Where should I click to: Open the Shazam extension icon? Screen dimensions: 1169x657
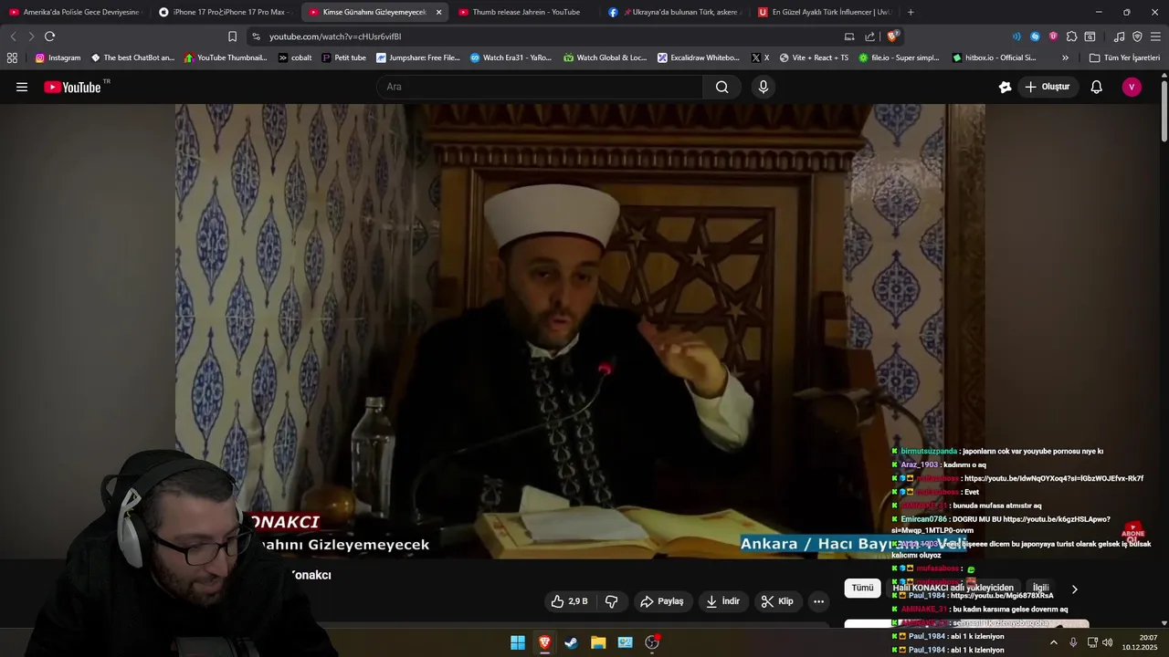pyautogui.click(x=1035, y=36)
